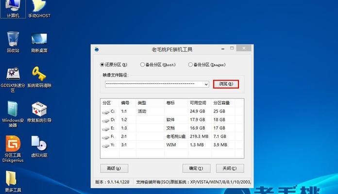Click the 关闭 button
338x194 pixels.
pos(230,168)
